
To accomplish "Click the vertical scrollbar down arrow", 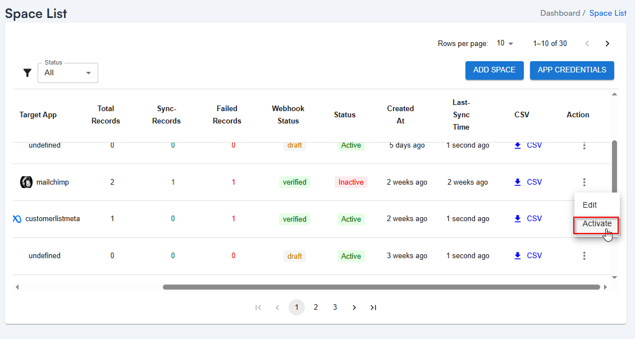I will (614, 277).
